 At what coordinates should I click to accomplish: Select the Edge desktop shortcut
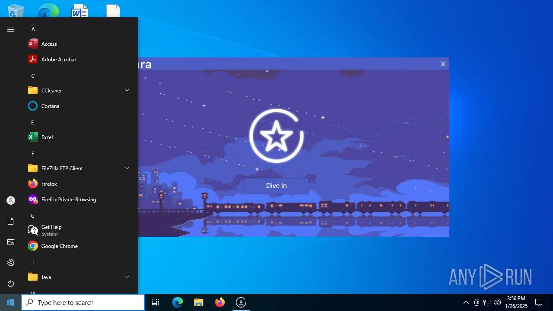48,11
